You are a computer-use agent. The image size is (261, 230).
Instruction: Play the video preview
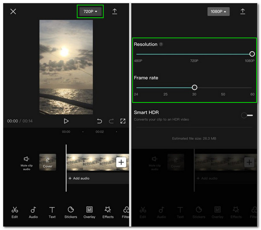[66, 121]
